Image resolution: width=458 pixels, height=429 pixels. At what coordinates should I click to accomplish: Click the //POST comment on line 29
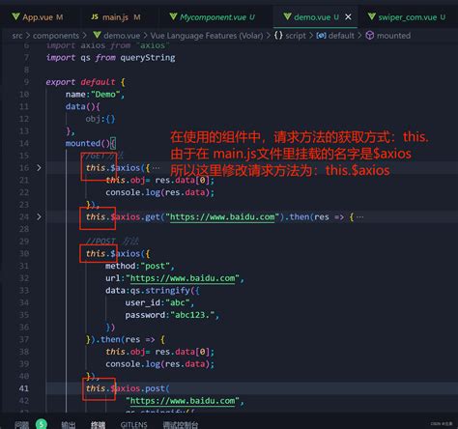click(112, 242)
